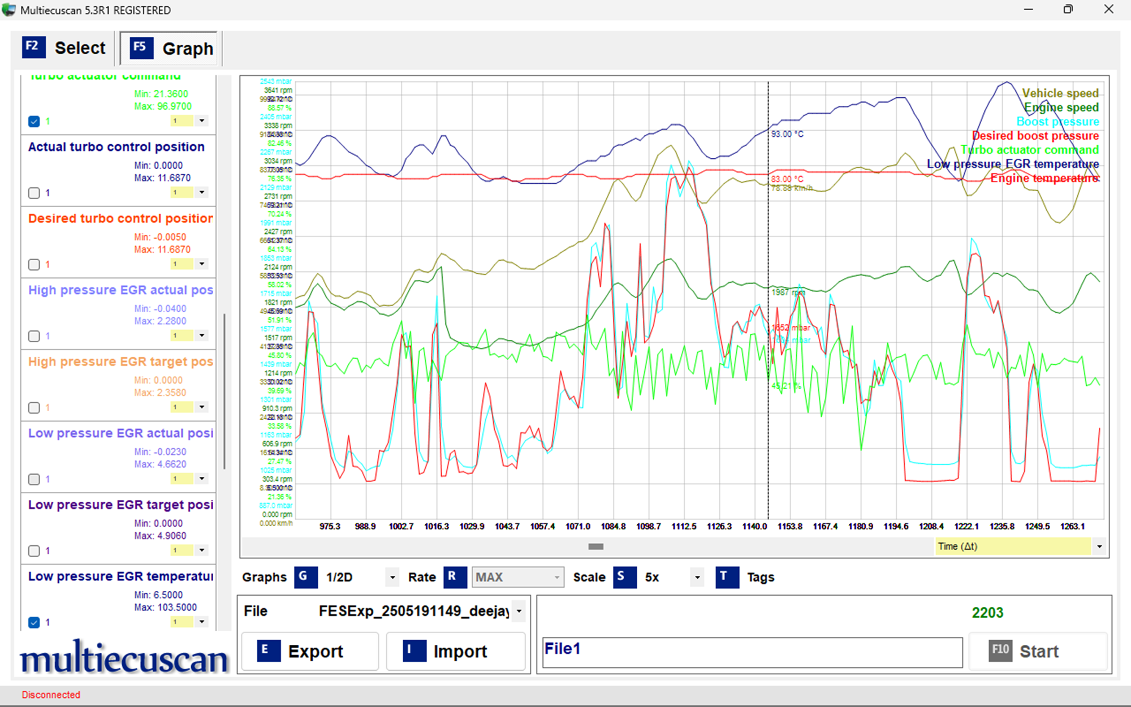Click the Engine temperature legend label
Viewport: 1131px width, 707px height.
click(1044, 178)
